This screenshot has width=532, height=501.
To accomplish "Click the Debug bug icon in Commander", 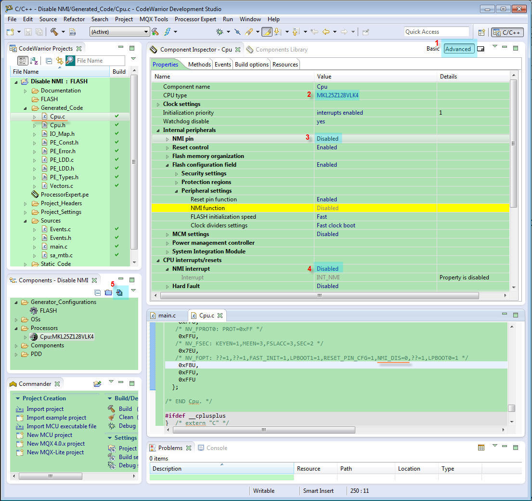I will tap(111, 426).
